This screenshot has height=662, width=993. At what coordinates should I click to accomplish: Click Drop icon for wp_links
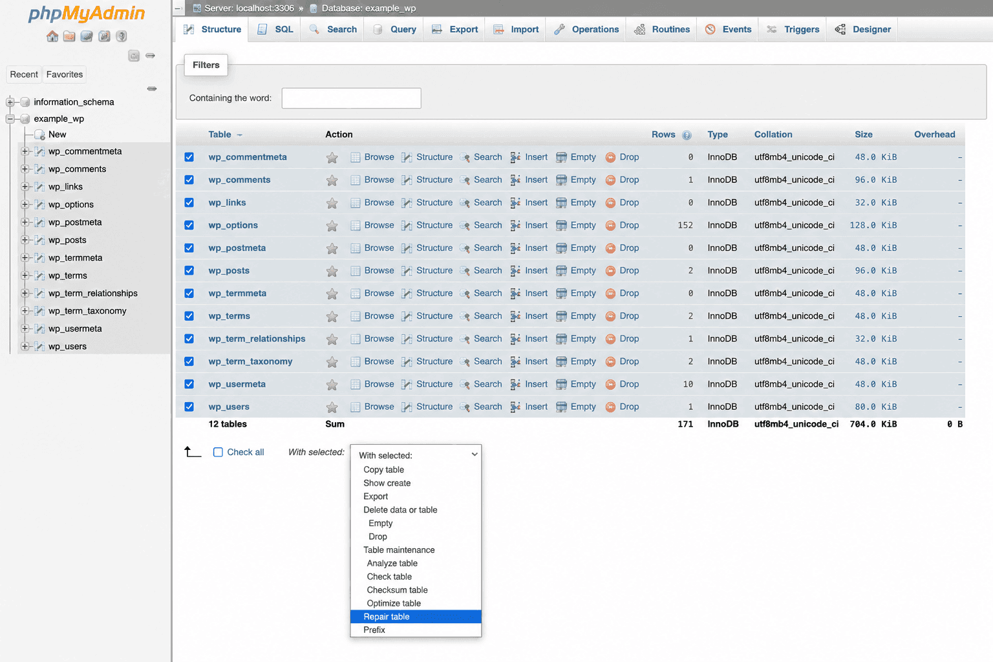tap(610, 203)
